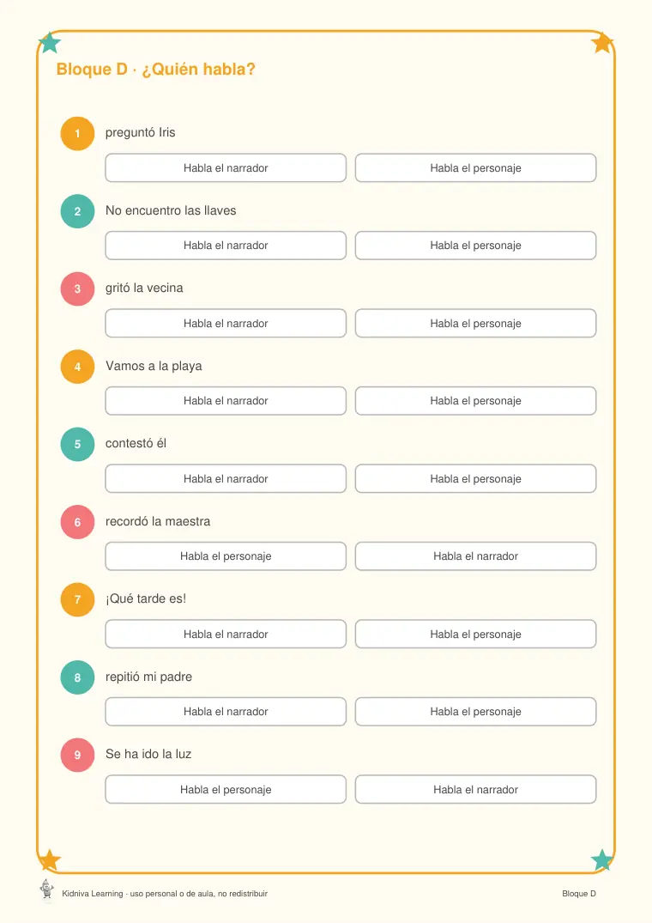Click the teal star in top-left corner

pos(50,42)
